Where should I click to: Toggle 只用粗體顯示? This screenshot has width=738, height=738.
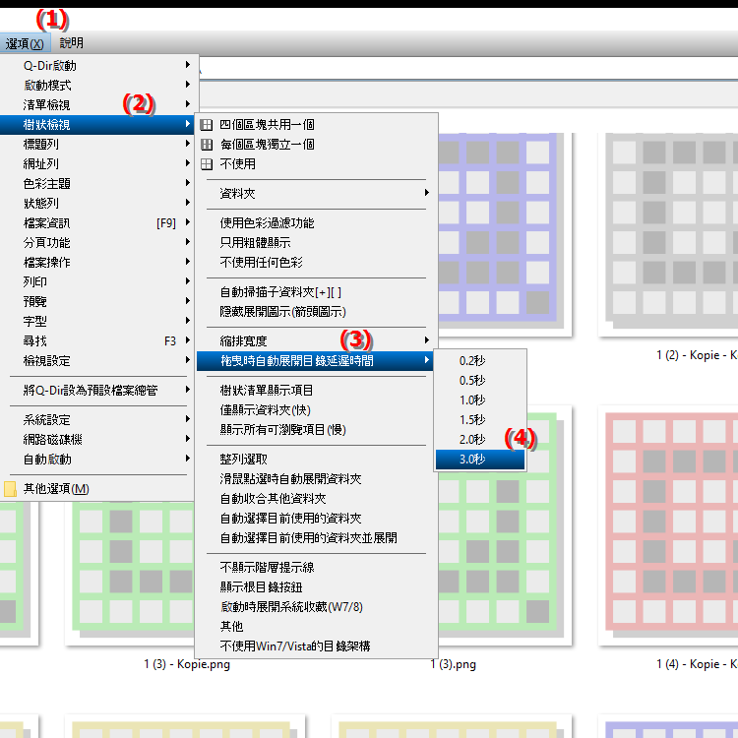(317, 242)
